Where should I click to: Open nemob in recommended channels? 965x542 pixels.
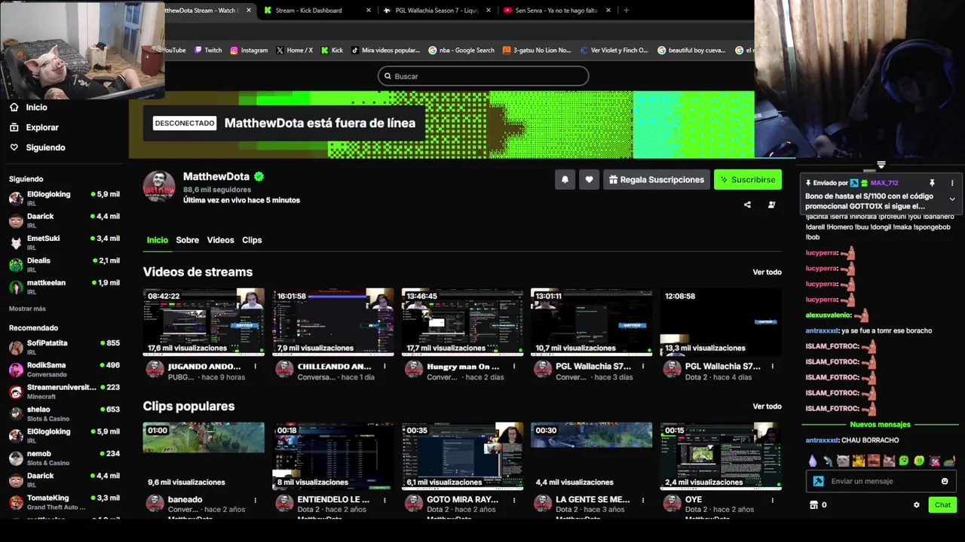click(64, 458)
